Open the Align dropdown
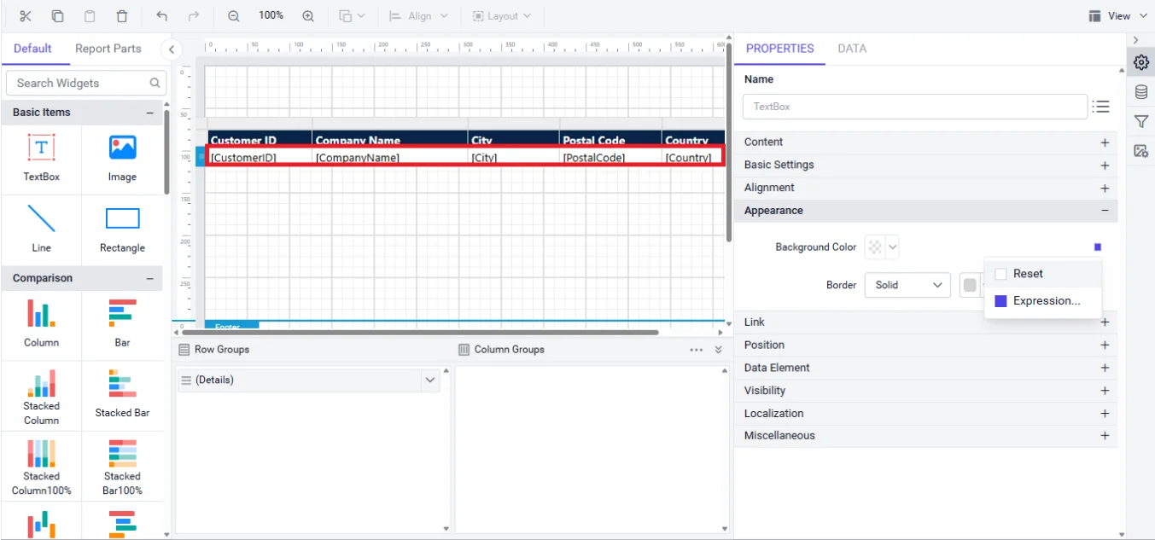This screenshot has height=540, width=1155. [x=418, y=16]
